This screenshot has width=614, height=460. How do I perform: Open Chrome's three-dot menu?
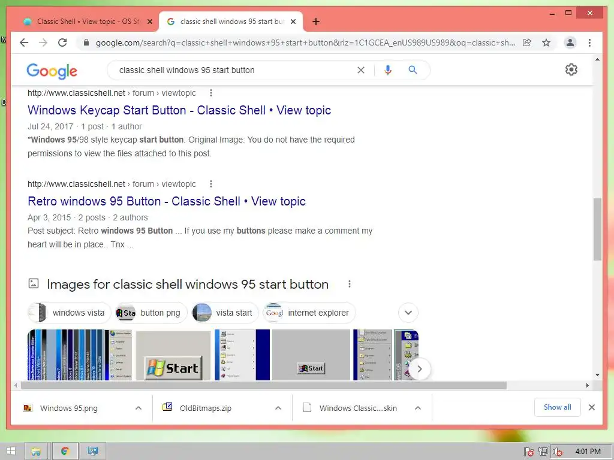coord(590,43)
